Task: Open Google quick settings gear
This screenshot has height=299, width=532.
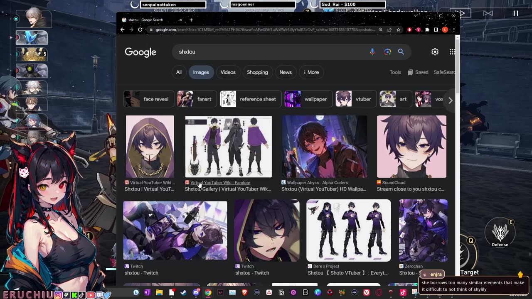Action: tap(435, 51)
